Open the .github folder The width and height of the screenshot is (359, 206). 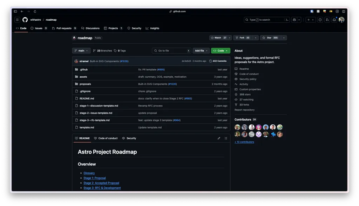click(x=83, y=70)
